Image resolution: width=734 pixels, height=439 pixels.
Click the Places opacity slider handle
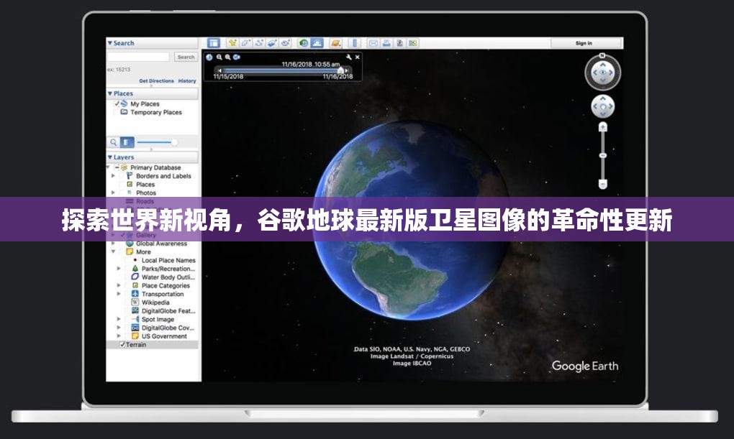coord(174,142)
